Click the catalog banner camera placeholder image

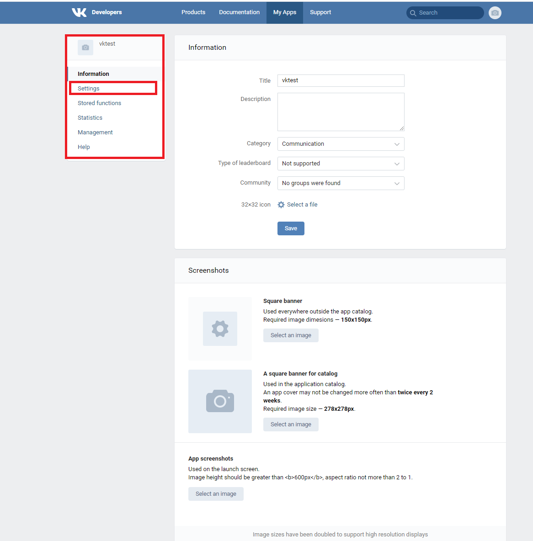(x=220, y=401)
